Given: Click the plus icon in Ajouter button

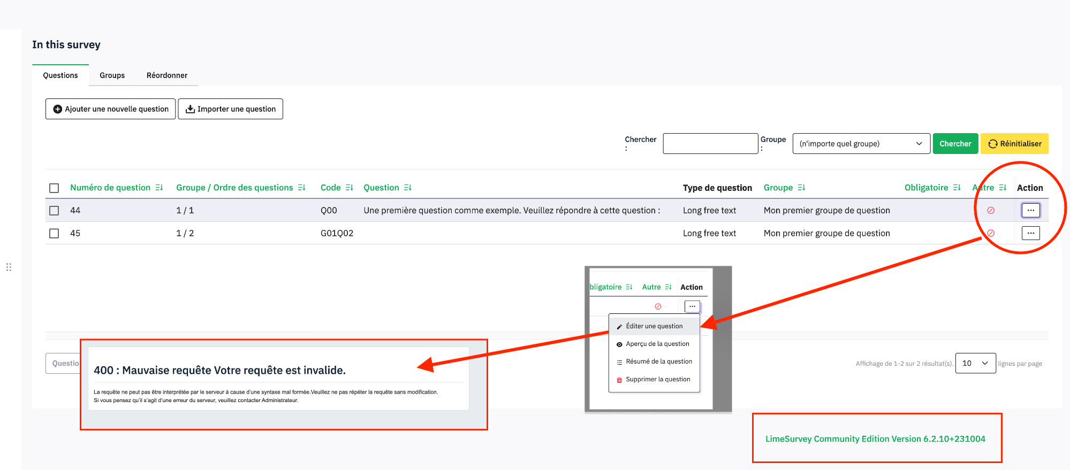Looking at the screenshot, I should [x=58, y=109].
